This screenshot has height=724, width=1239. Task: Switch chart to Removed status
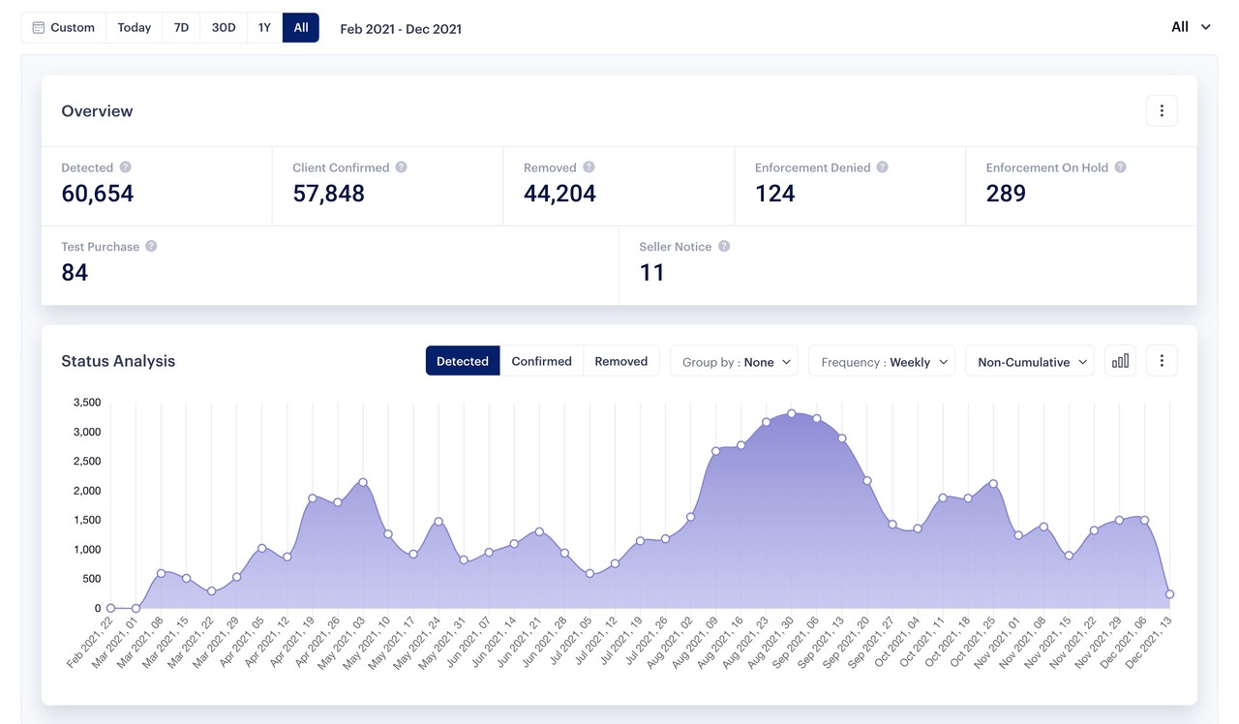[x=620, y=361]
